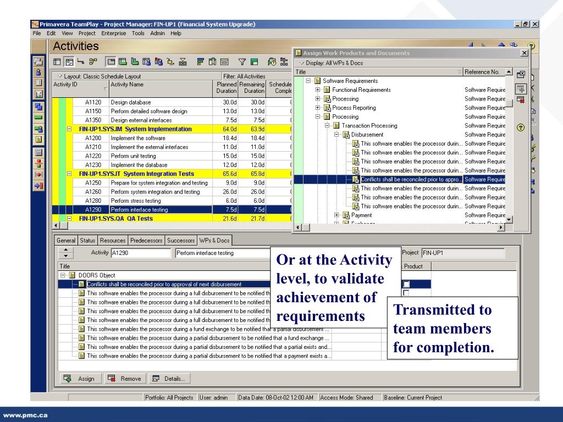Collapse the FIN-UP1.SYS.IM System Implementation group
This screenshot has width=563, height=422.
pos(69,129)
